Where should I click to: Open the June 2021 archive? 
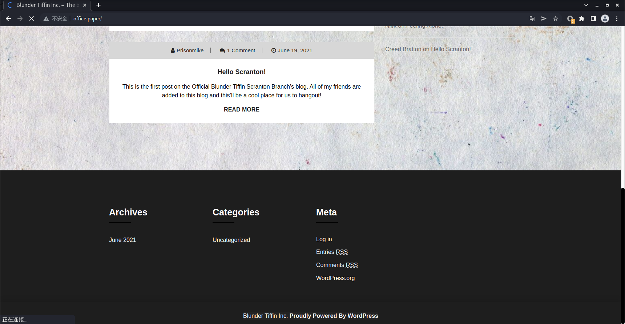tap(122, 240)
